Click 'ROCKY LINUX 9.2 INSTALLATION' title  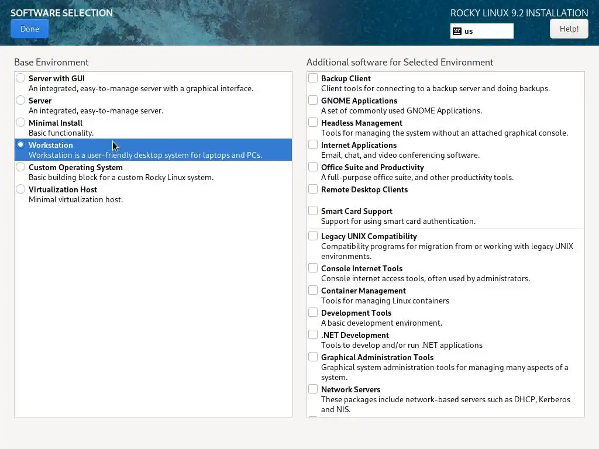[519, 13]
